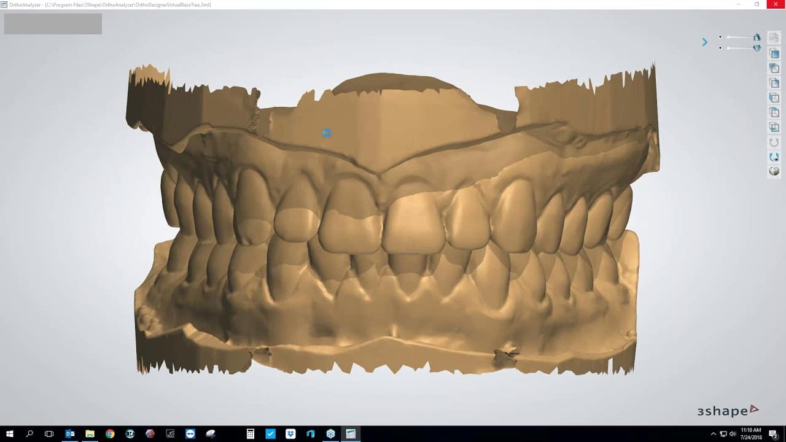
Task: Open Task View on the taskbar
Action: 49,434
